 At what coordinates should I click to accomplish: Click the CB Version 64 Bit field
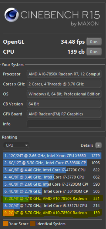coord(64,104)
